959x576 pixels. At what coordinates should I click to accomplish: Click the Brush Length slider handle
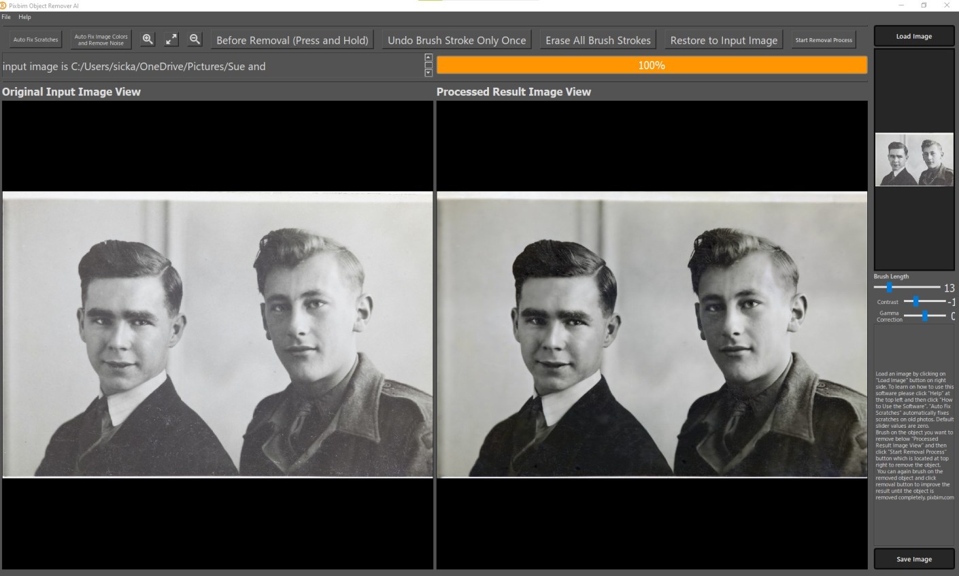coord(889,288)
